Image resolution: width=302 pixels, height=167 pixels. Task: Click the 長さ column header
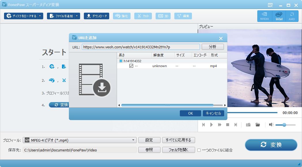(134, 55)
